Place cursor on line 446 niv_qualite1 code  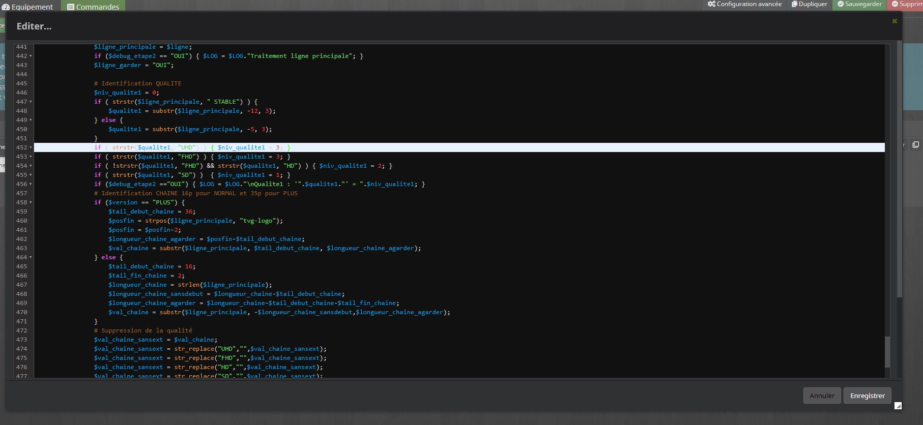coord(126,93)
